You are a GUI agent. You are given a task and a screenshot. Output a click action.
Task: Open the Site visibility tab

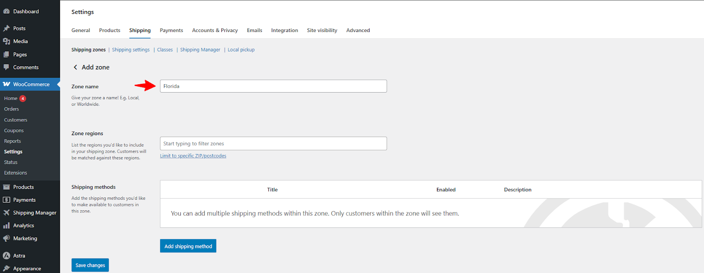pyautogui.click(x=322, y=30)
